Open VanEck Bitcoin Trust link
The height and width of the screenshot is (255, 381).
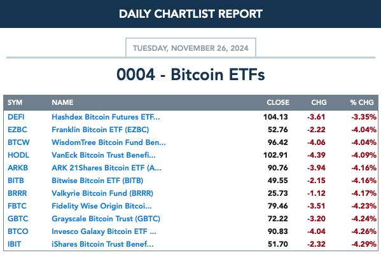click(104, 155)
